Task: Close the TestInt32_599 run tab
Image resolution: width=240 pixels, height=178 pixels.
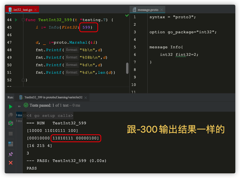Action: point(86,98)
